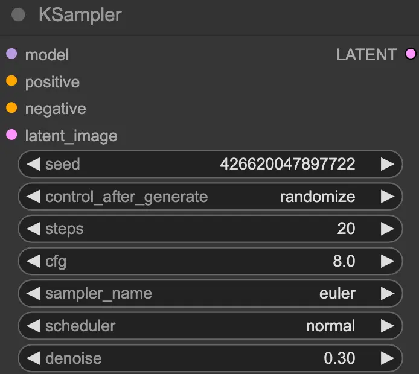Click the KSampler node collapse dot
419x374 pixels.
[x=18, y=15]
